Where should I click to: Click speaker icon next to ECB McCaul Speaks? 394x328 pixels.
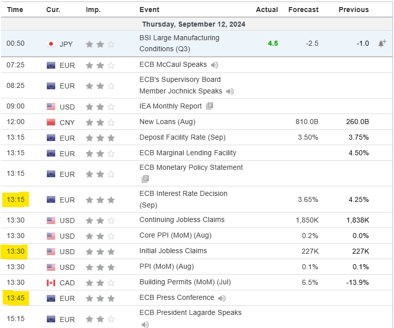[x=215, y=65]
